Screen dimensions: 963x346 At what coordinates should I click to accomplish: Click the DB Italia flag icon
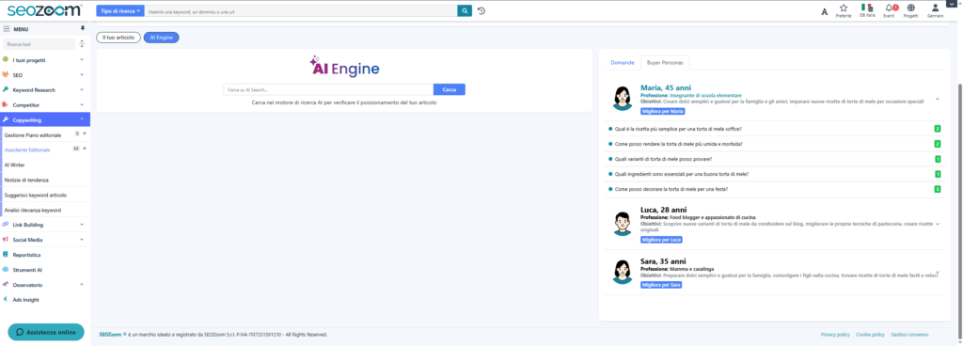point(866,8)
